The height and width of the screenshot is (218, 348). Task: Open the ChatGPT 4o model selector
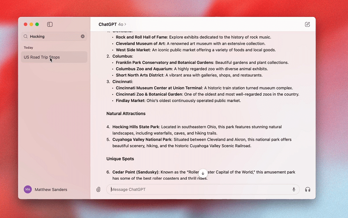112,24
